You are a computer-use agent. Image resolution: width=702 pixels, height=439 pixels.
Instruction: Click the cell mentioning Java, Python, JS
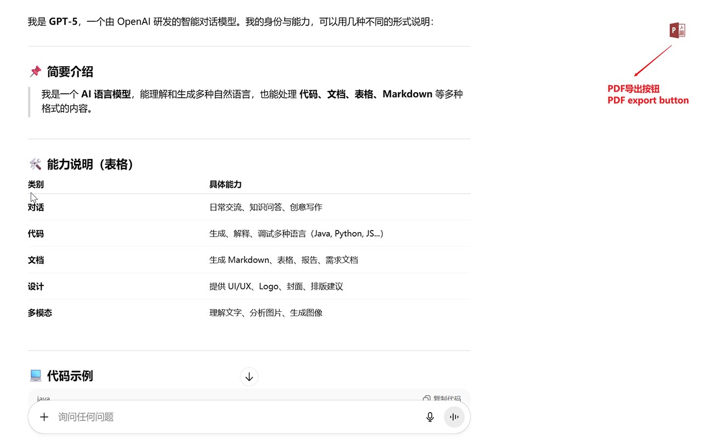[297, 234]
